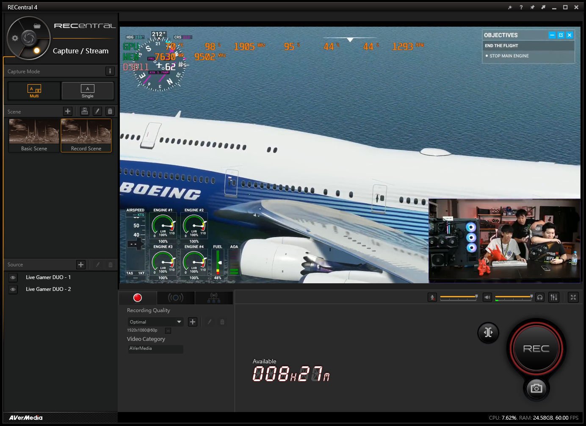Switch to the Stream tab

point(176,298)
